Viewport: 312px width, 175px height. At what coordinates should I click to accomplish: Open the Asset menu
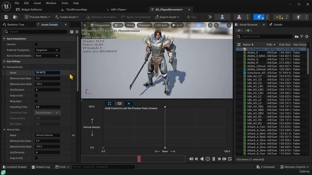click(37, 3)
